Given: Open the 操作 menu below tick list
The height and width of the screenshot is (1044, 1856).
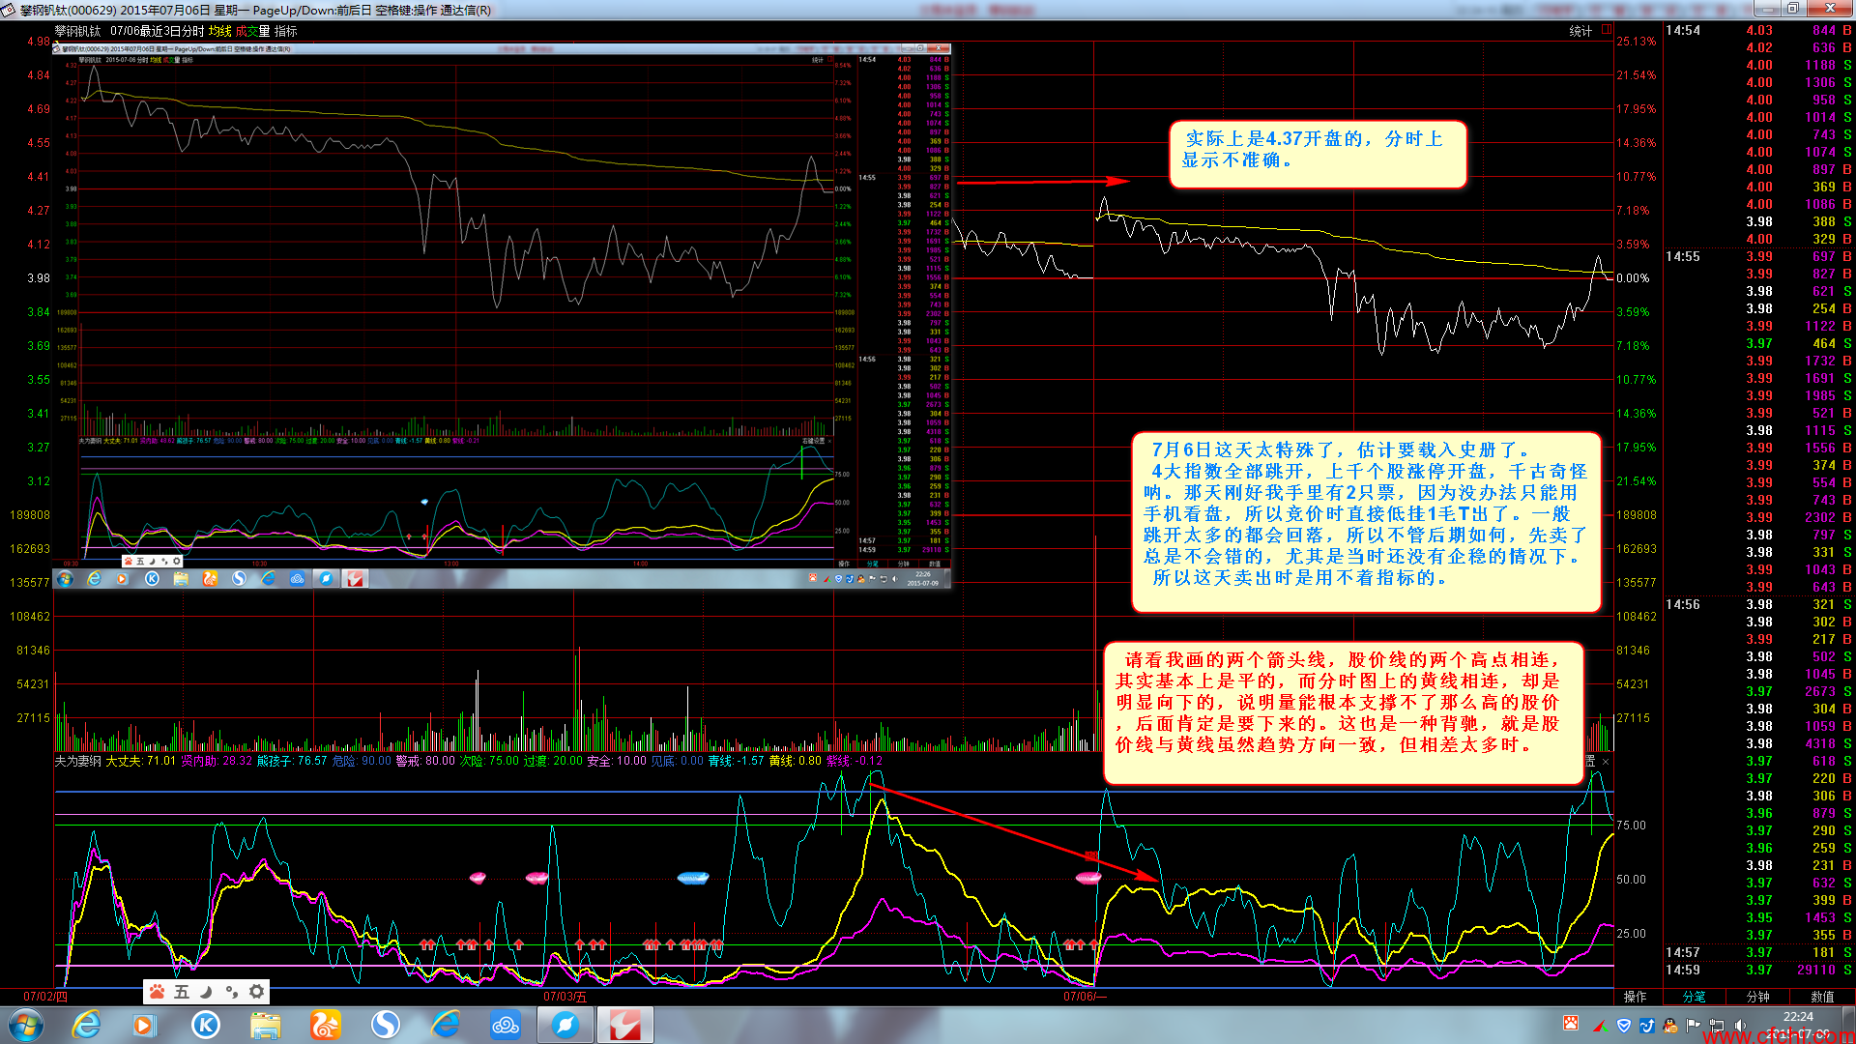Looking at the screenshot, I should 1636,997.
